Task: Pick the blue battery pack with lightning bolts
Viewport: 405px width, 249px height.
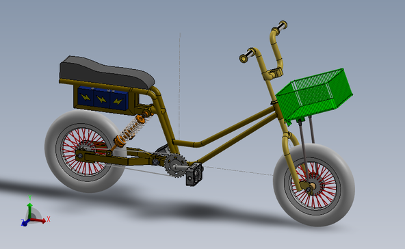Action: coord(103,98)
